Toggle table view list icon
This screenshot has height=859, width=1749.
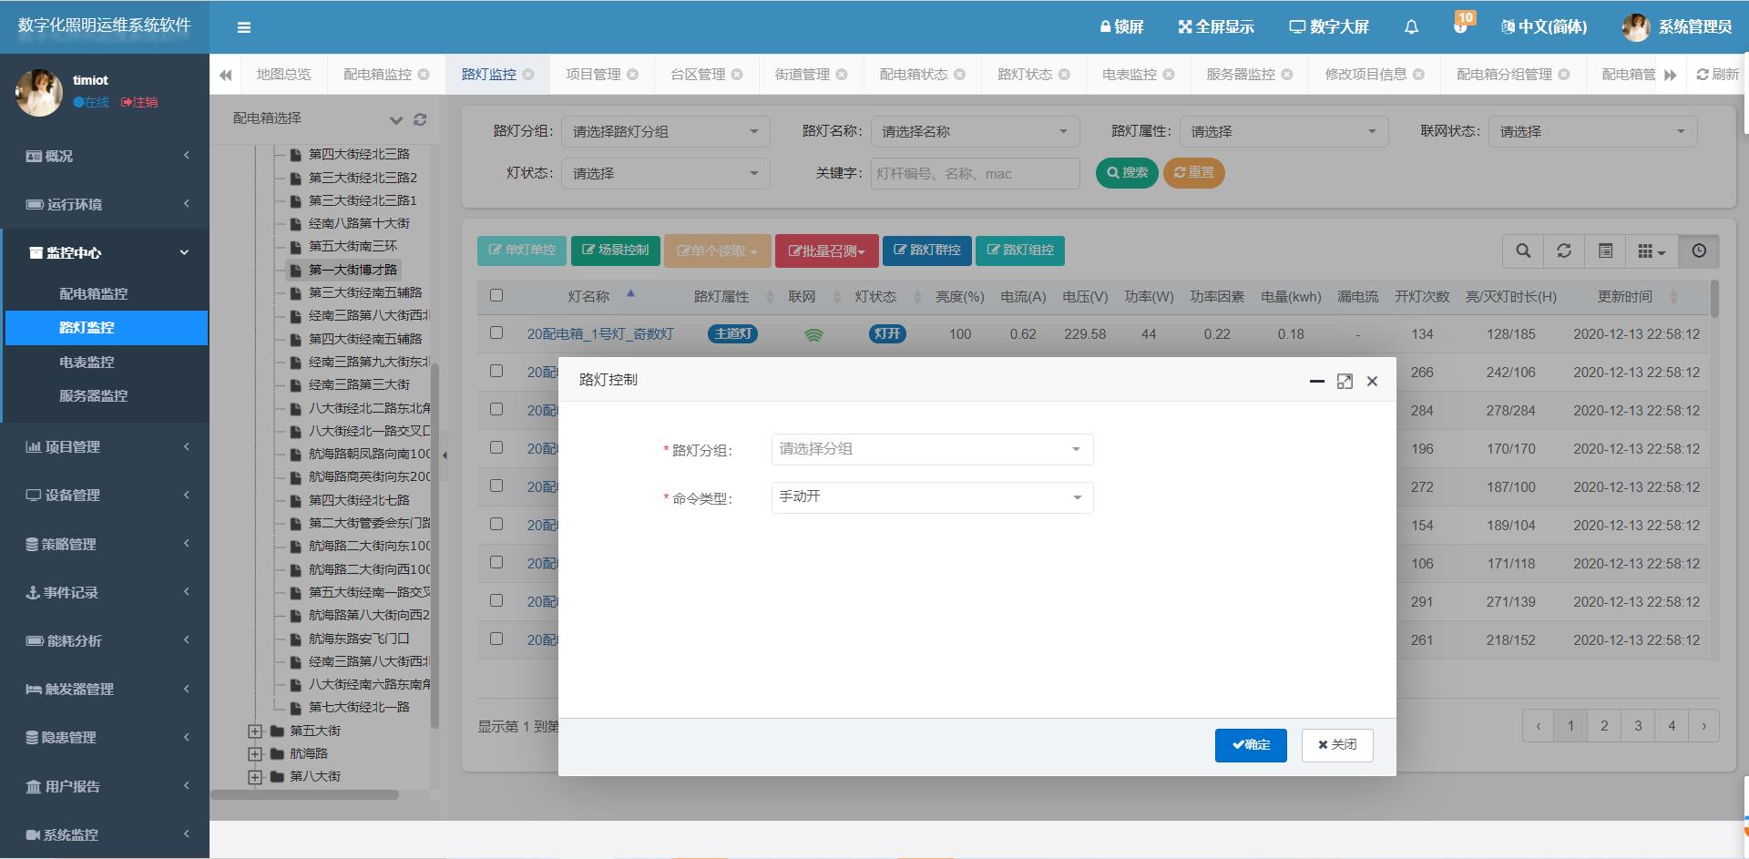pos(1605,251)
